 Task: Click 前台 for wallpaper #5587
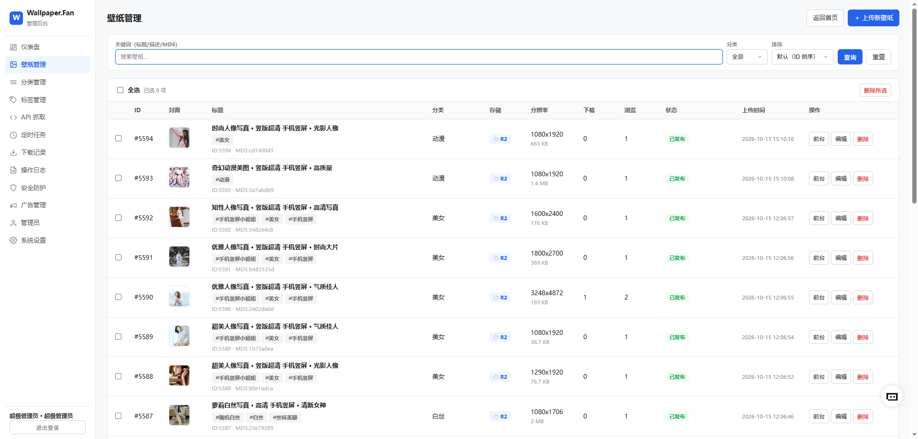[819, 417]
